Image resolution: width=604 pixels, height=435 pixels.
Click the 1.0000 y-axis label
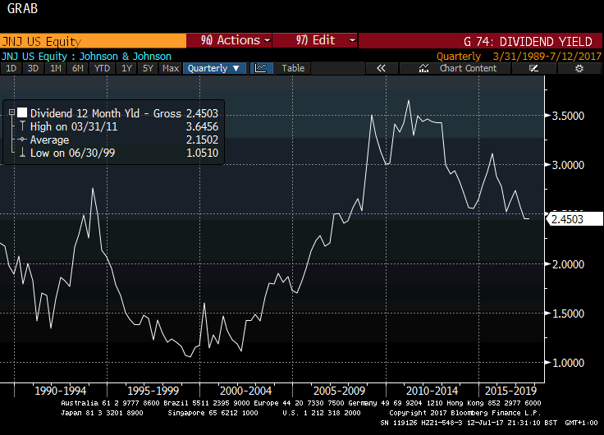click(568, 363)
